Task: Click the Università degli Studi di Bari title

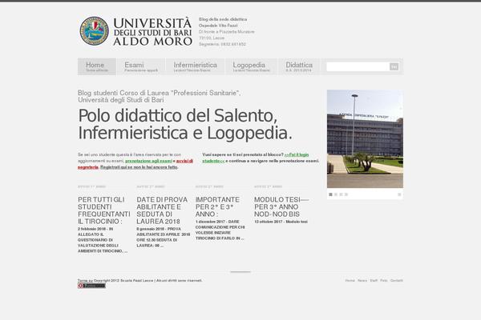Action: 152,31
